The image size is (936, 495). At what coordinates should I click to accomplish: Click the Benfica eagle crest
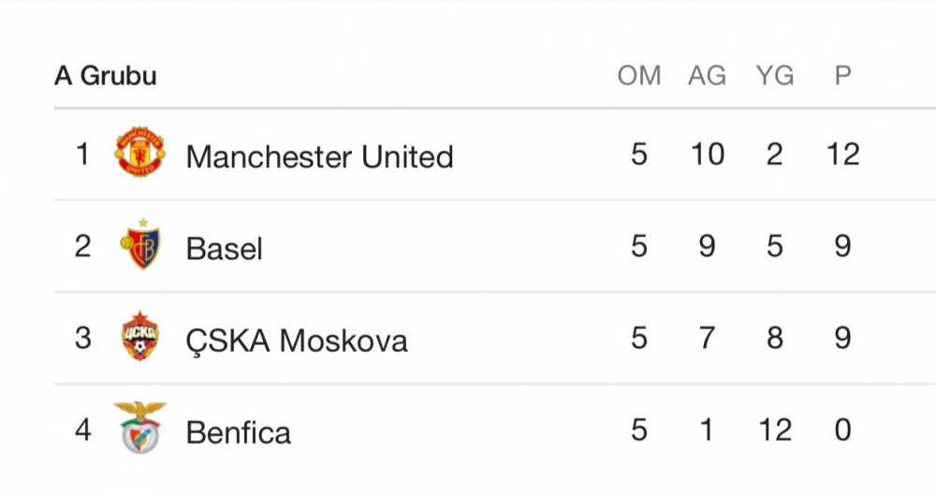coord(140,429)
